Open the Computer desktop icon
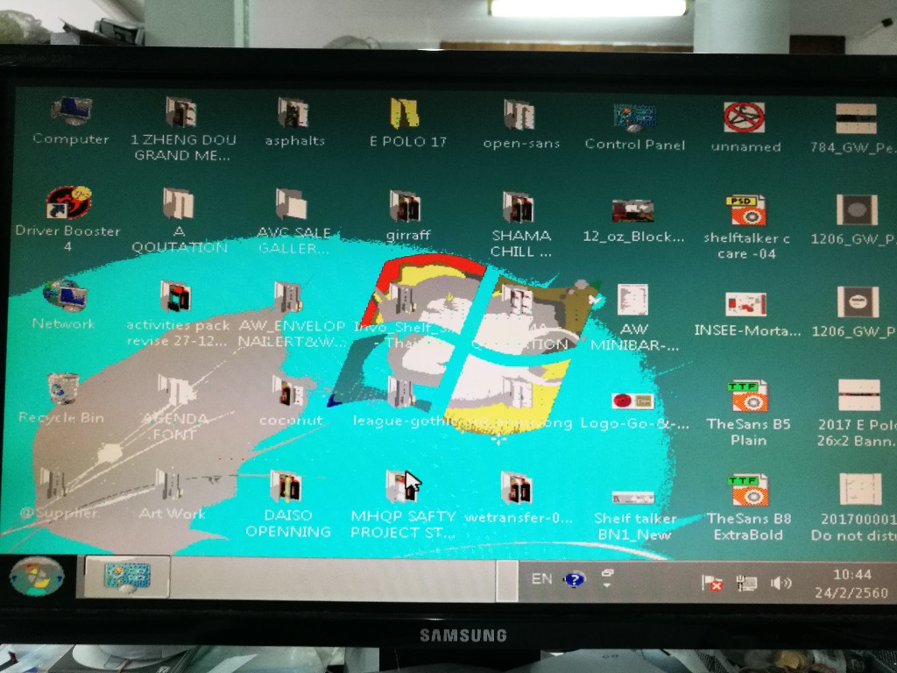 coord(71,111)
